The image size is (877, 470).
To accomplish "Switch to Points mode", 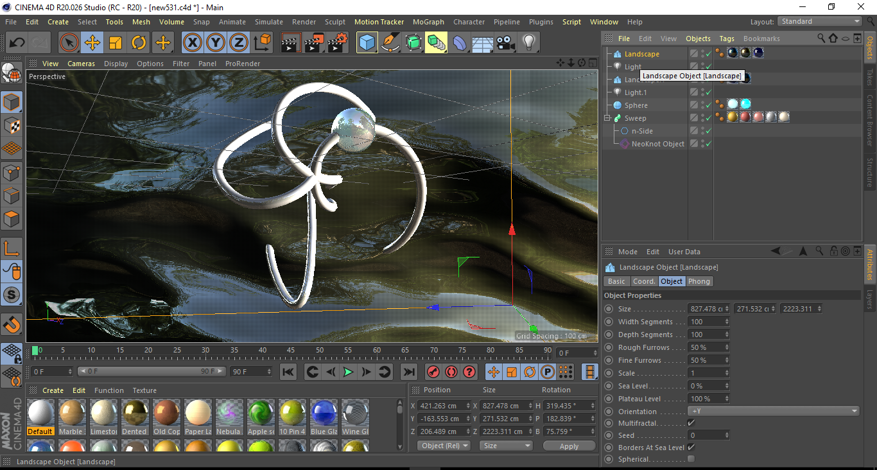I will point(12,172).
